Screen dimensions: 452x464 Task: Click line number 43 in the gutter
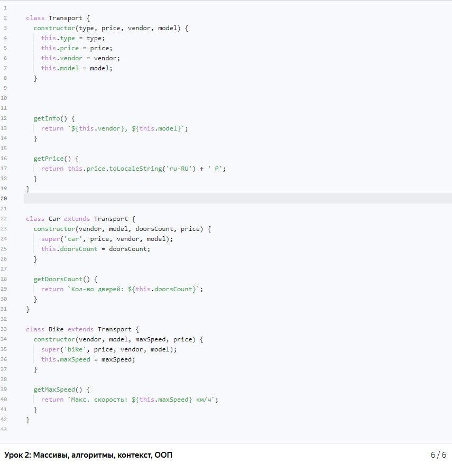point(4,430)
